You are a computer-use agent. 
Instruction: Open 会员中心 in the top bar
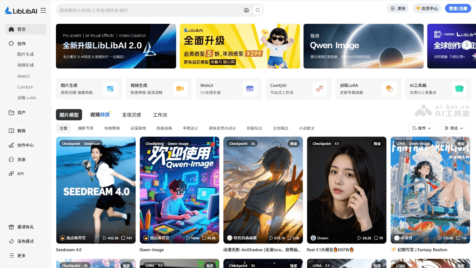pyautogui.click(x=427, y=8)
